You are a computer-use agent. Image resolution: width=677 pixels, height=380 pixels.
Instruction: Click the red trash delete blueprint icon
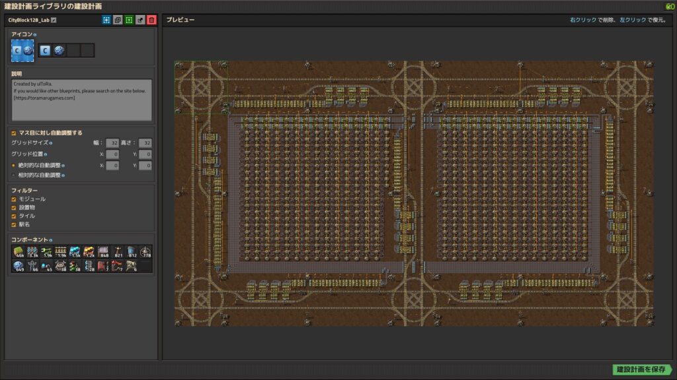point(151,20)
